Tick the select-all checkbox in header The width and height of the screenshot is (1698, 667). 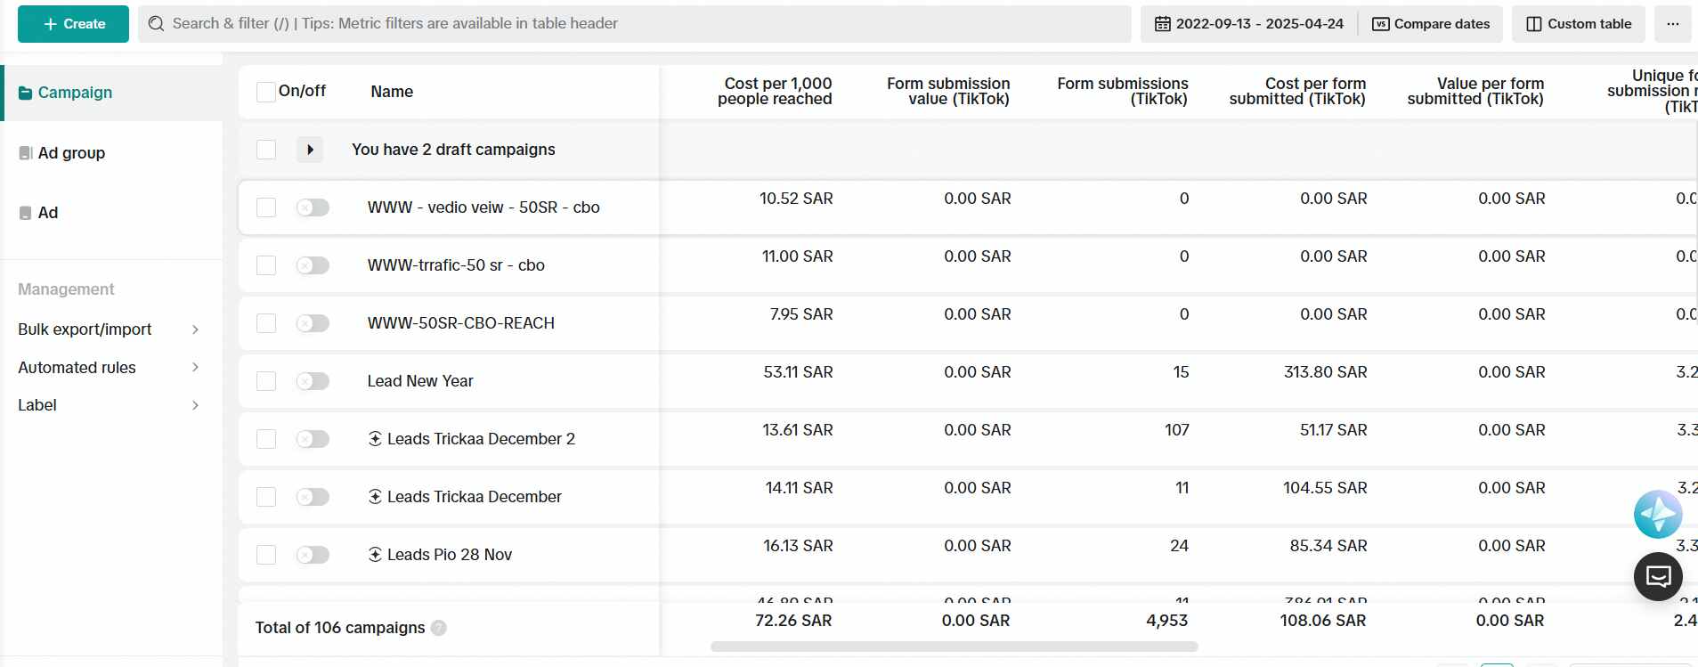click(266, 92)
